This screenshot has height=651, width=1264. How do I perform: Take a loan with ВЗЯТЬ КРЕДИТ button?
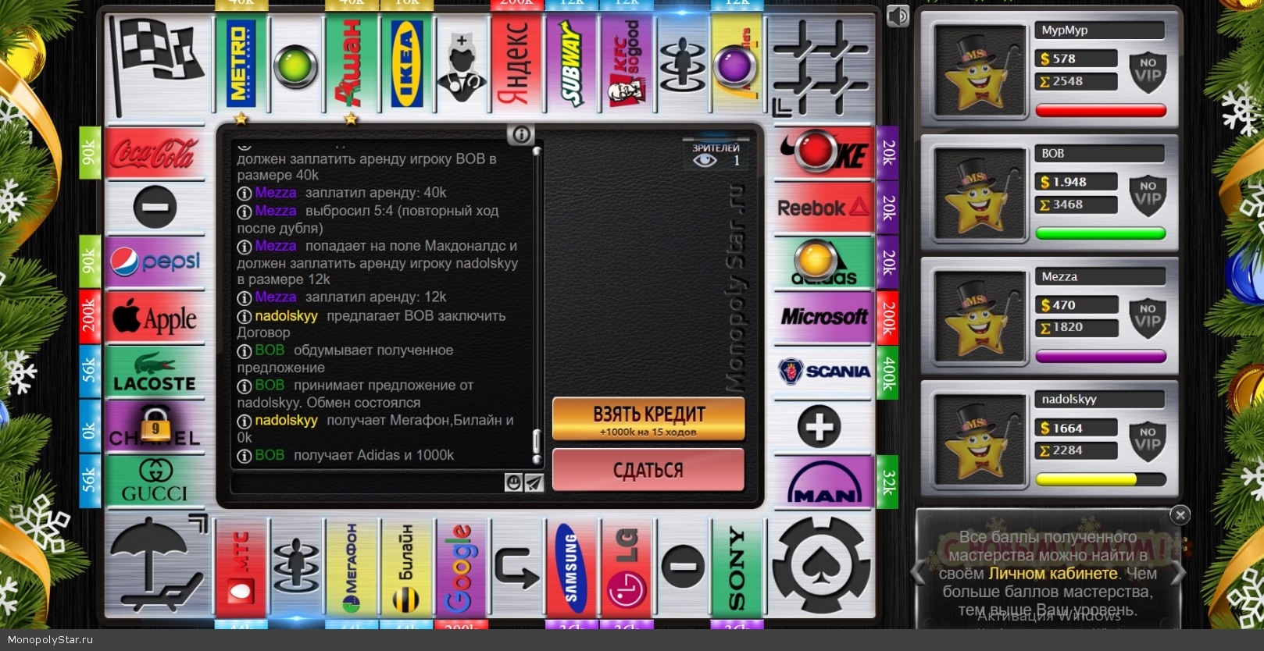[x=648, y=419]
